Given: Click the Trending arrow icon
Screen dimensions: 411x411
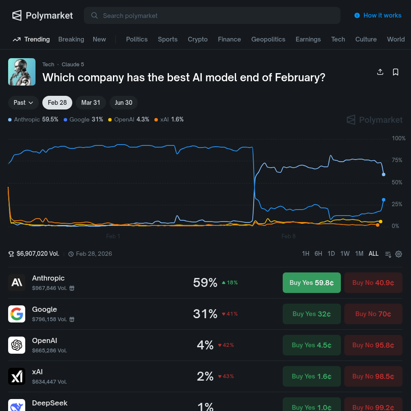Looking at the screenshot, I should (17, 39).
